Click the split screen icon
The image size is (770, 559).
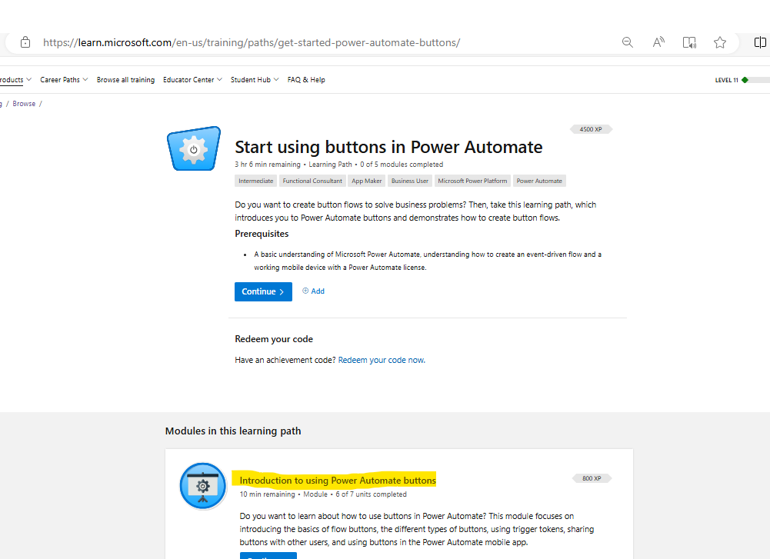(x=760, y=42)
